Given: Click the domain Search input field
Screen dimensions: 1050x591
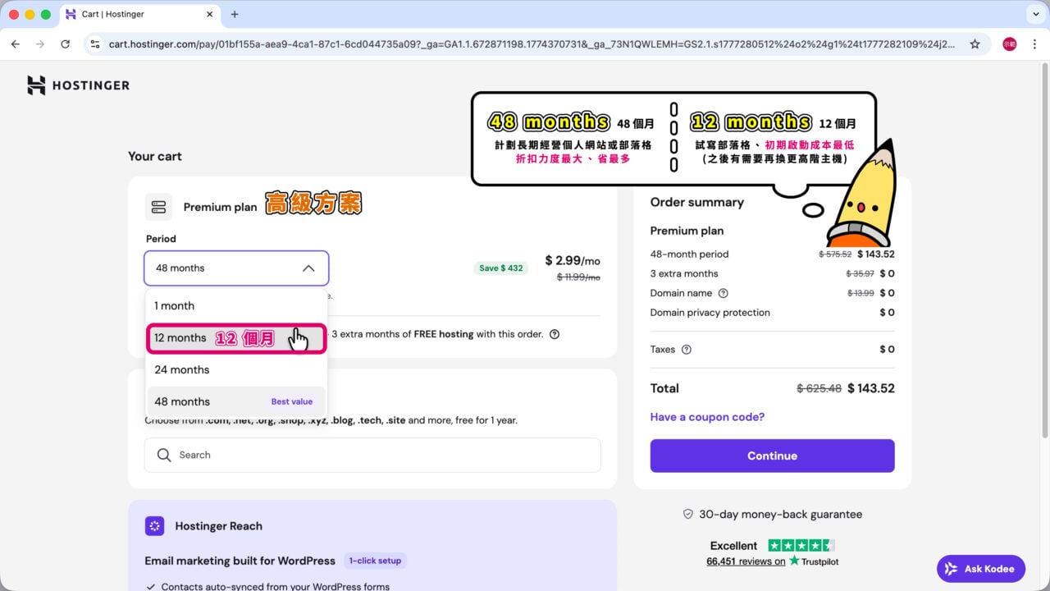Looking at the screenshot, I should click(x=372, y=455).
